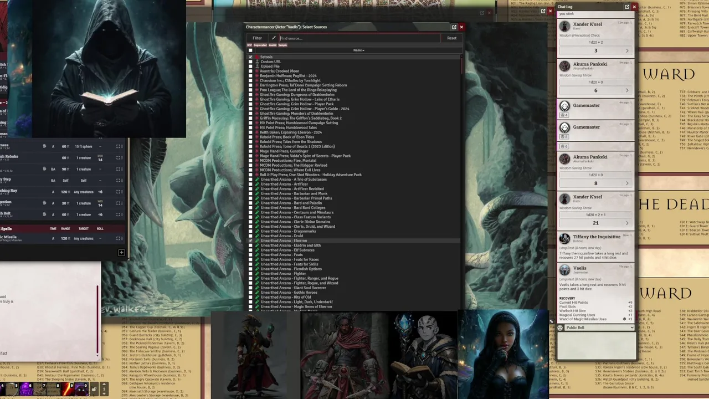Expand the 15 ft sphere spell row
This screenshot has width=709, height=399.
coord(117,146)
